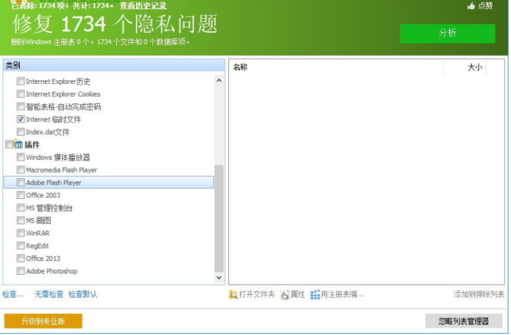Check Index.dat文件 checkbox
Viewport: 511px width, 335px height.
click(x=20, y=131)
